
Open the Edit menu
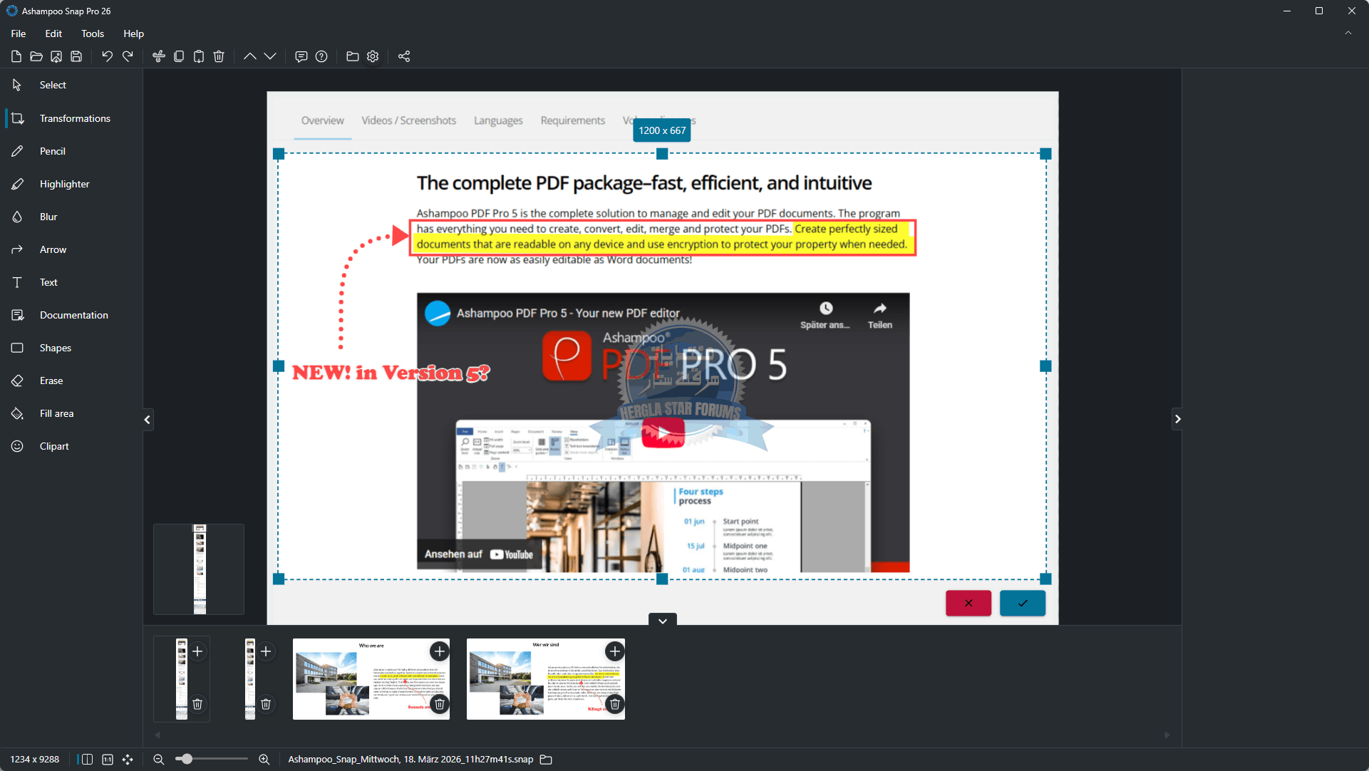53,33
